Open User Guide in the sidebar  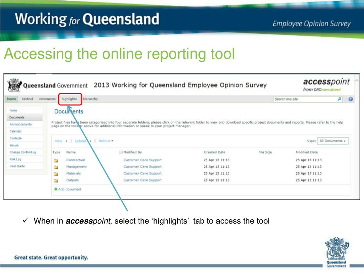(17, 166)
